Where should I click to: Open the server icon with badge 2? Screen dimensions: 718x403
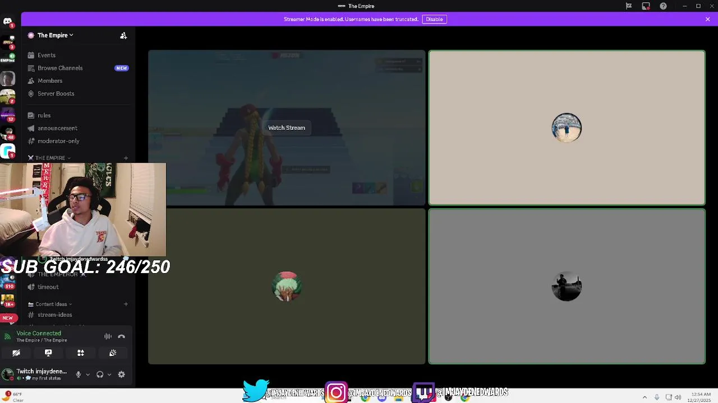[8, 97]
